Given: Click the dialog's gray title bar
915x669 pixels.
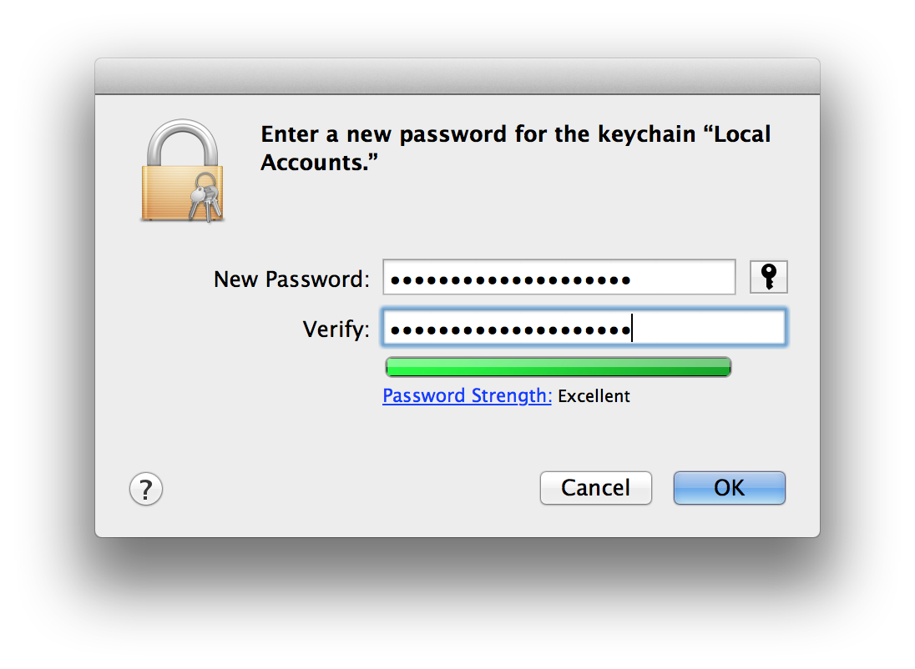Looking at the screenshot, I should (x=457, y=77).
